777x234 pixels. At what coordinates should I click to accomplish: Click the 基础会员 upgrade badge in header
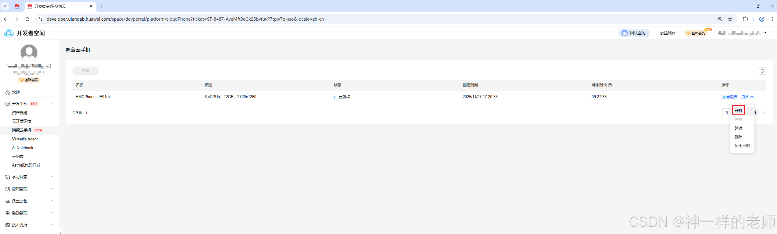tap(696, 33)
